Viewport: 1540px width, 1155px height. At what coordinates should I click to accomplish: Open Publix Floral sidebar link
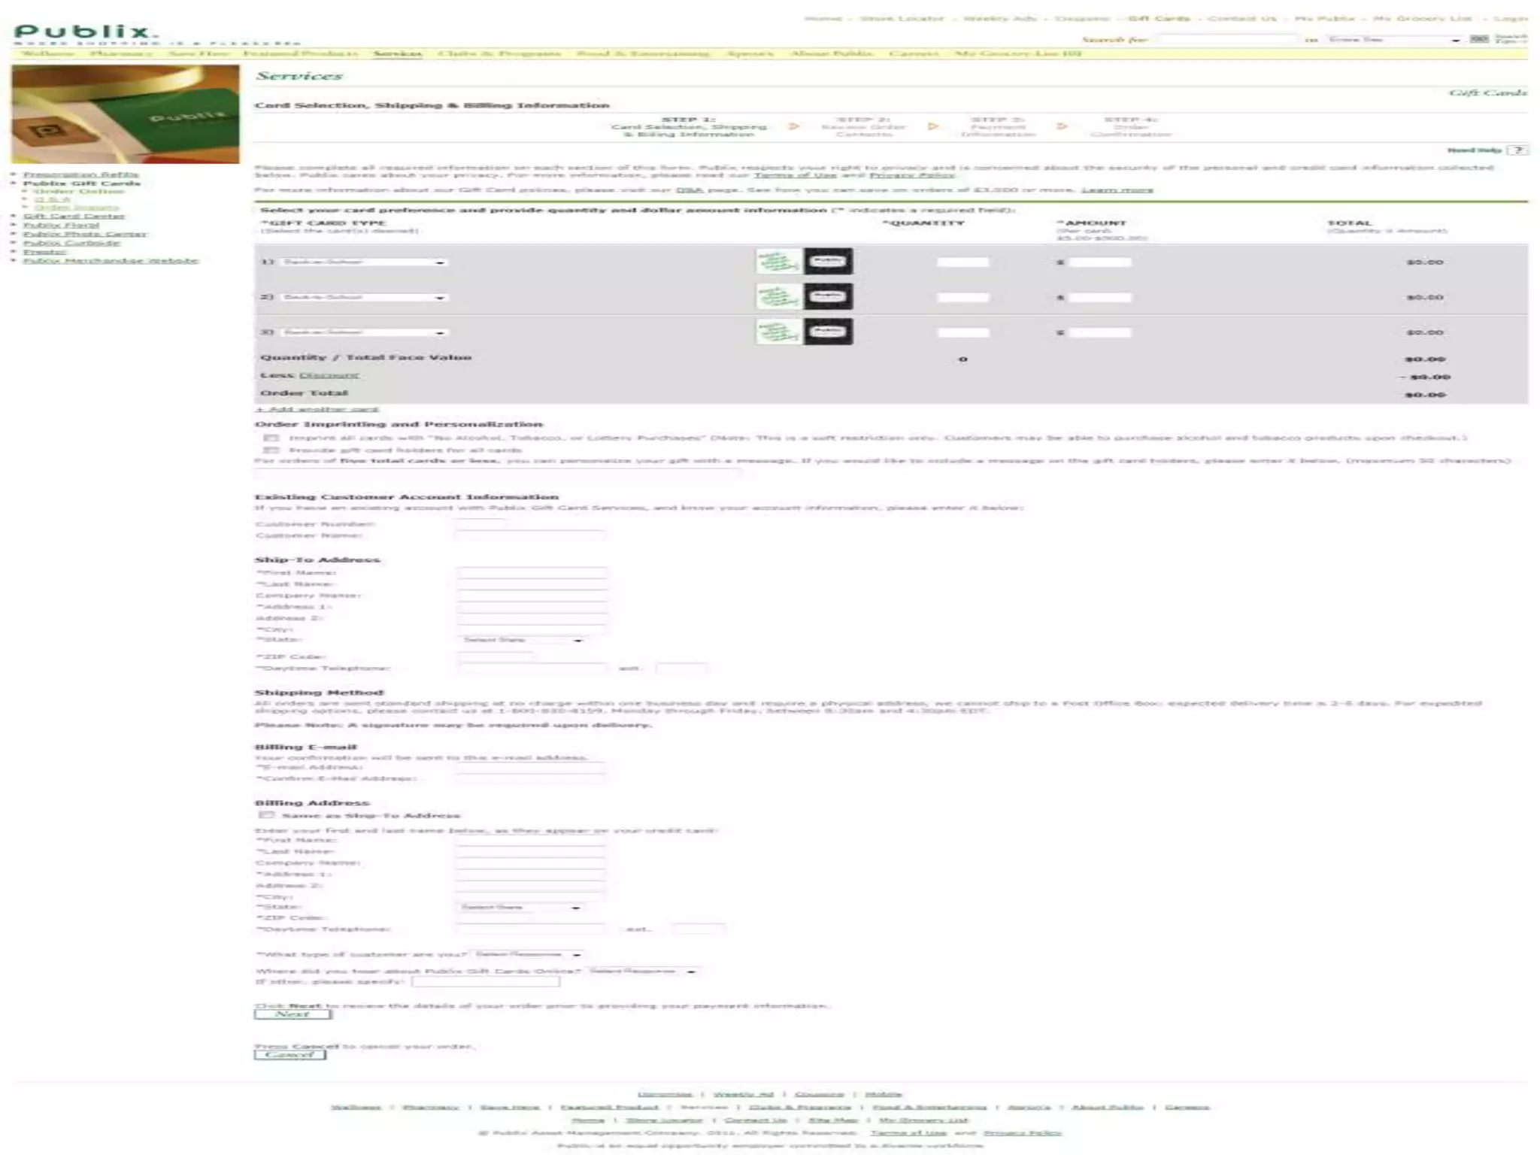[x=61, y=225]
